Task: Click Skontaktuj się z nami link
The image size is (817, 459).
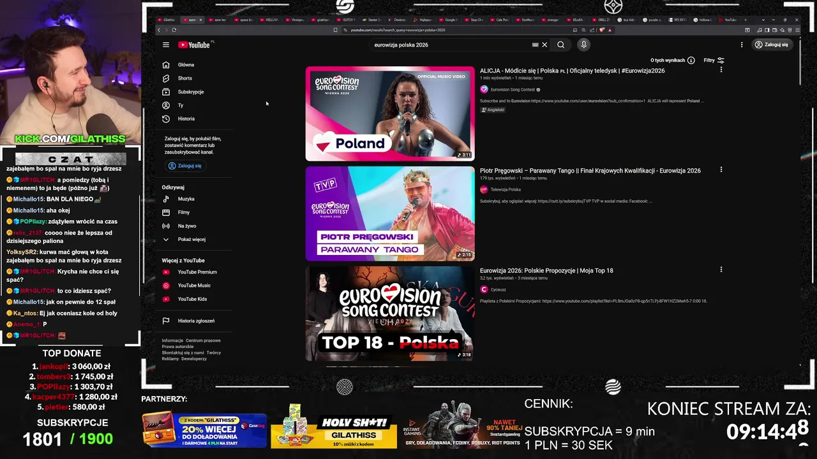Action: (x=183, y=353)
